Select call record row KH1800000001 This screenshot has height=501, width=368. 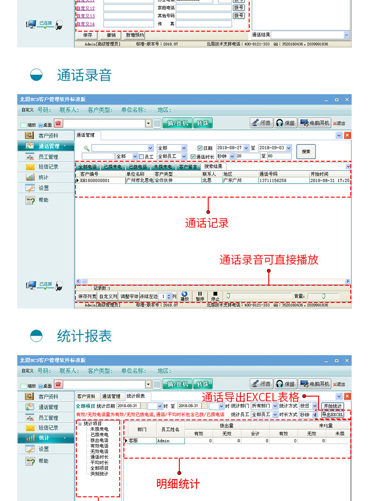(213, 180)
